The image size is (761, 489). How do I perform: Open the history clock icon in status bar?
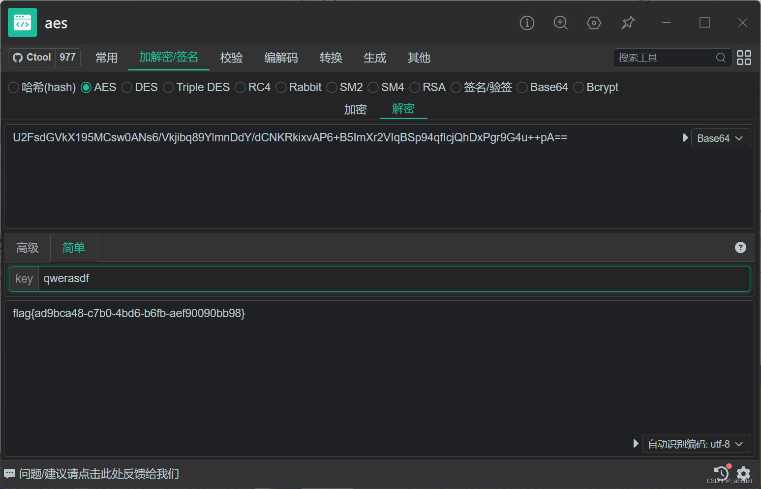721,473
